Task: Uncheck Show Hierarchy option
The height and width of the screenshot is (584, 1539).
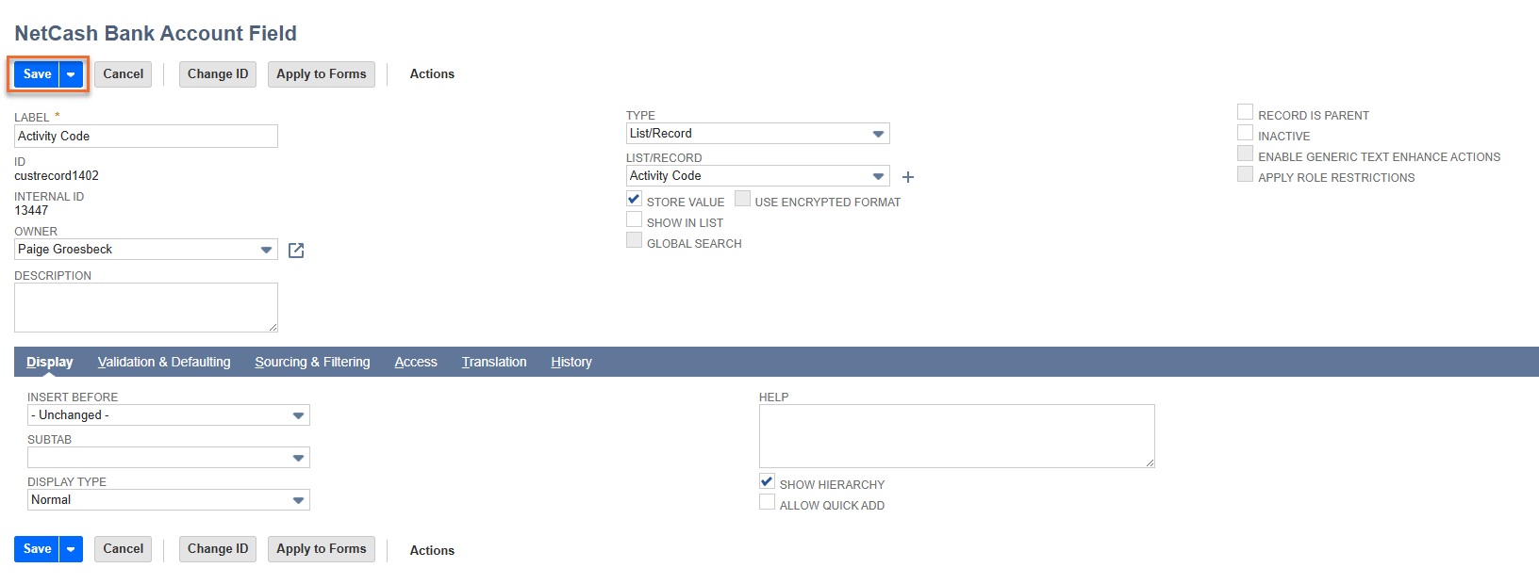Action: click(x=768, y=482)
